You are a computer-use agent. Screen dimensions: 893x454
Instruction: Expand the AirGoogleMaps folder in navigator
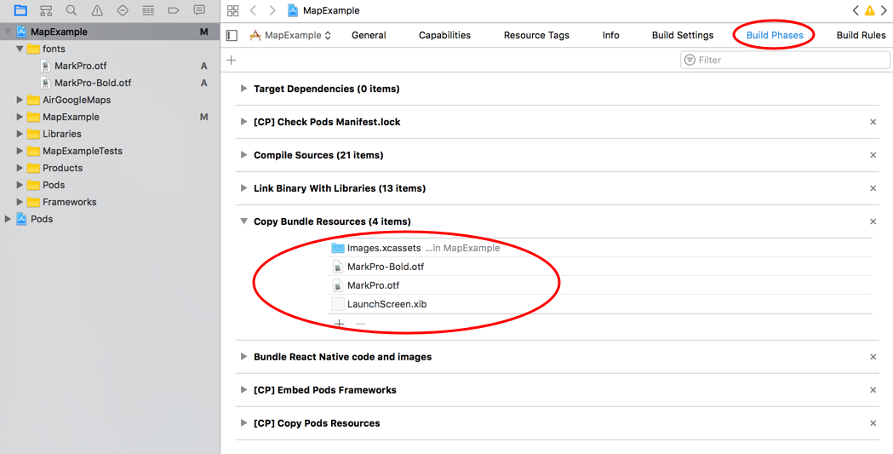[x=20, y=100]
